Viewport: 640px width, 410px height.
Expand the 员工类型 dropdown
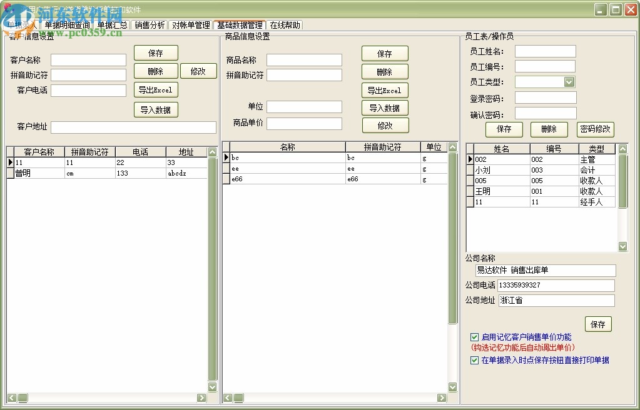click(569, 82)
